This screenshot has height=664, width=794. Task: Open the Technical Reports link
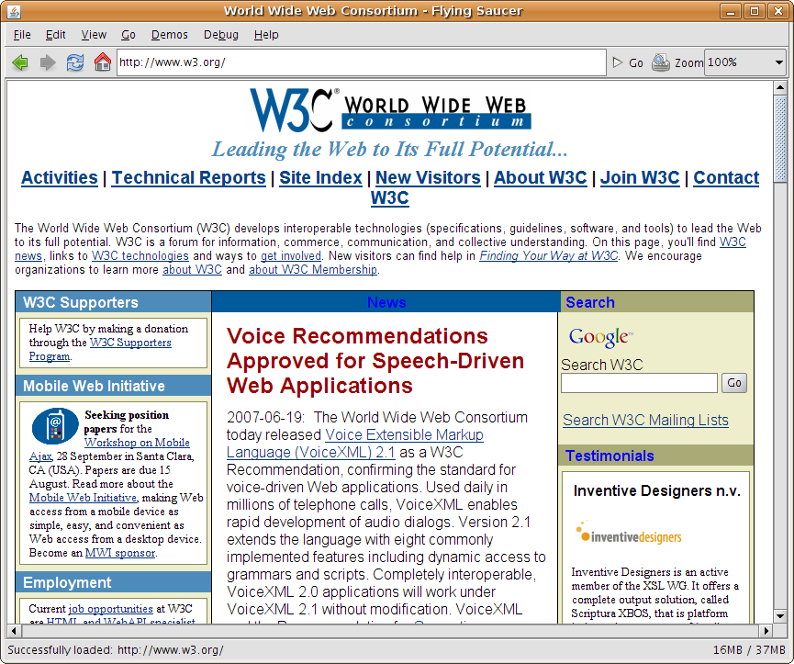tap(188, 178)
